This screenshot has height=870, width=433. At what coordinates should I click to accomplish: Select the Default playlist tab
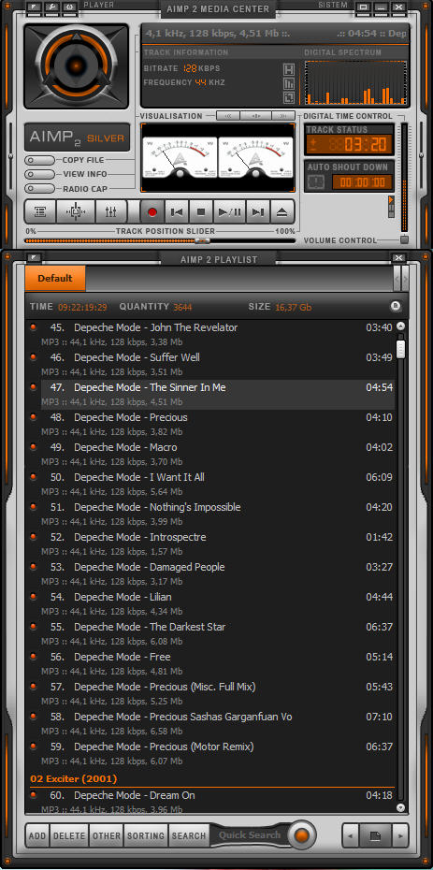click(x=55, y=279)
